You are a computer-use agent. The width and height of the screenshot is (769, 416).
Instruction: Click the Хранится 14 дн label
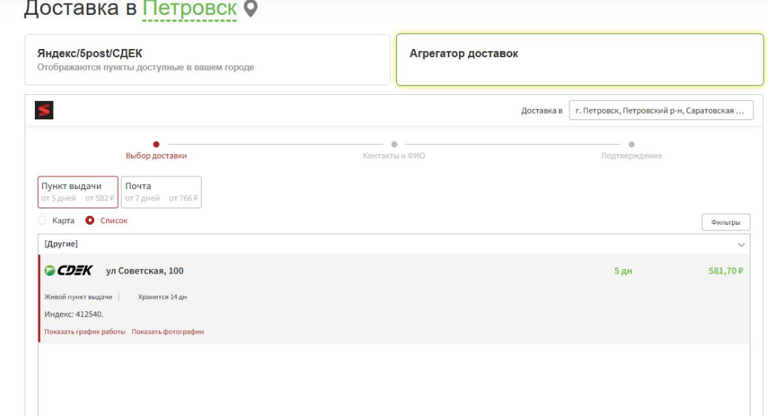point(162,297)
